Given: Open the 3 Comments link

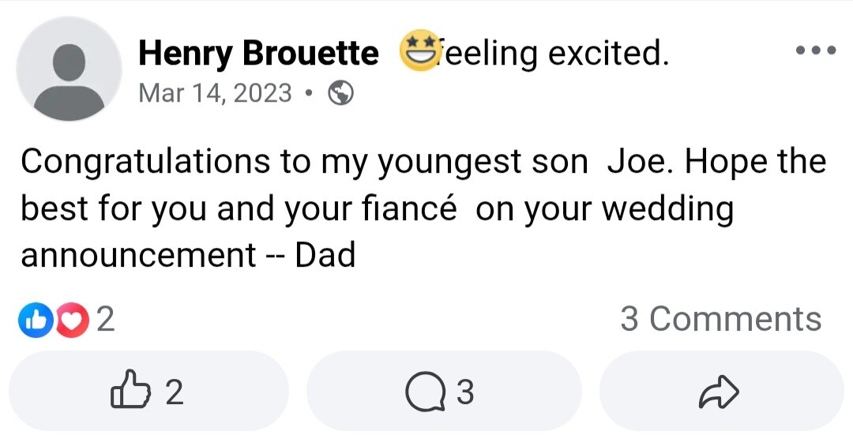Looking at the screenshot, I should 720,319.
